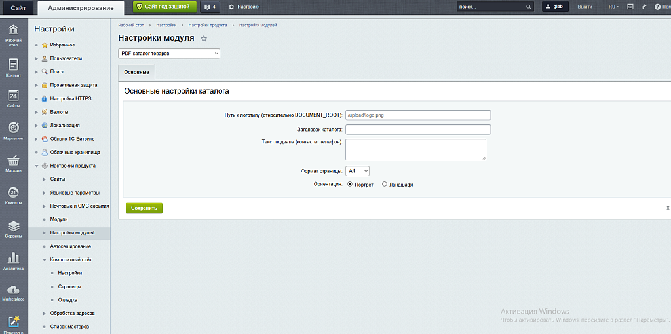Click the panel layout icon next to RU
Image resolution: width=671 pixels, height=334 pixels.
coord(630,7)
